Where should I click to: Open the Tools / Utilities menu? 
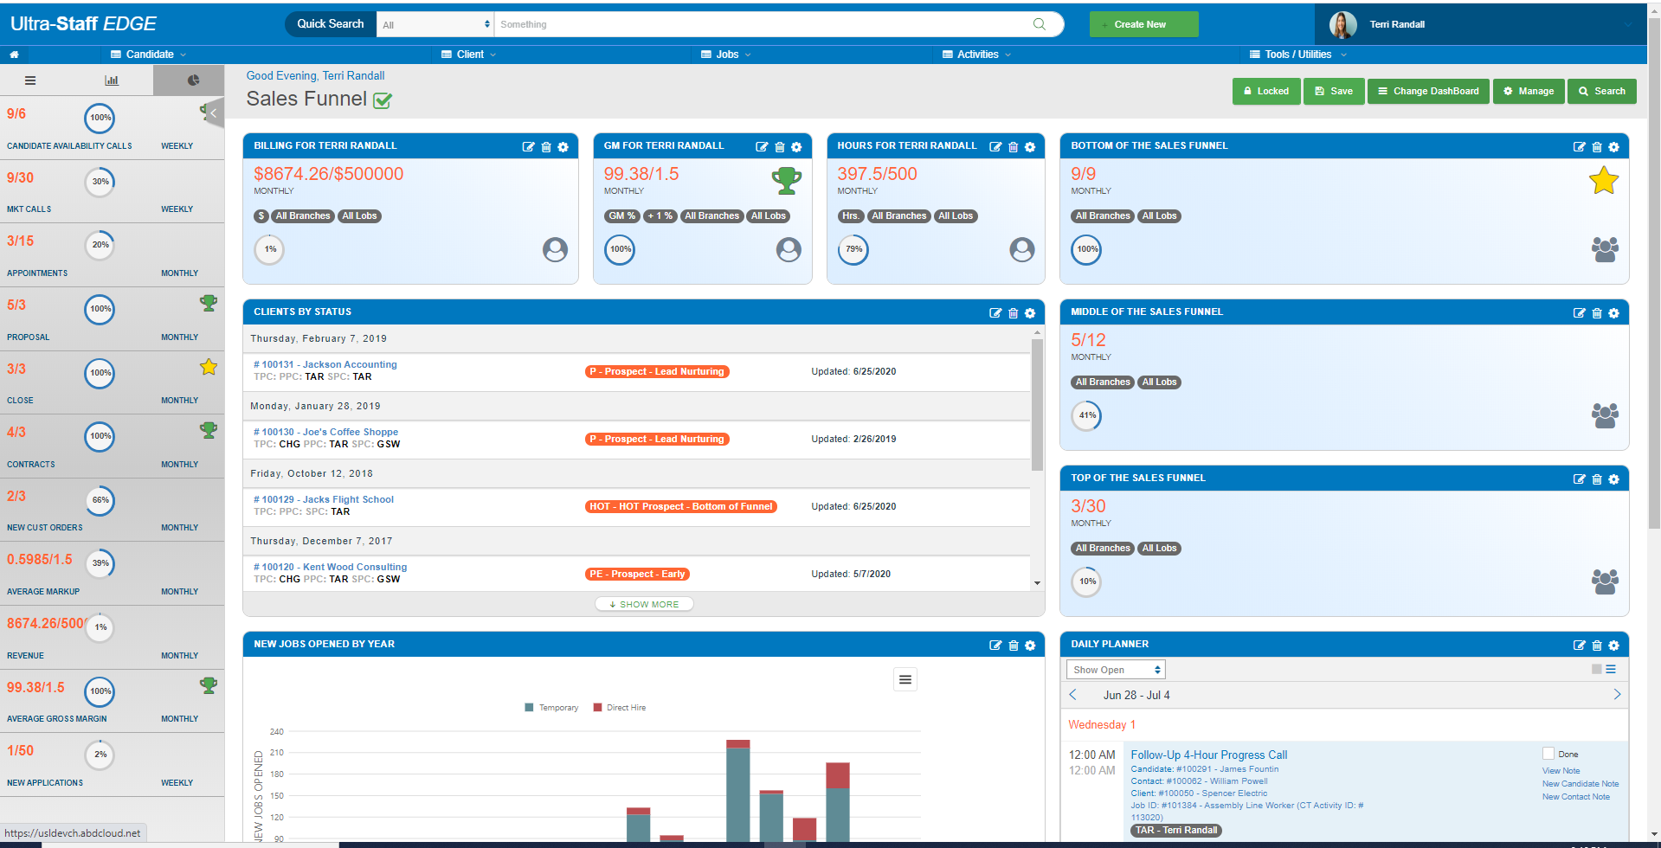pyautogui.click(x=1297, y=54)
